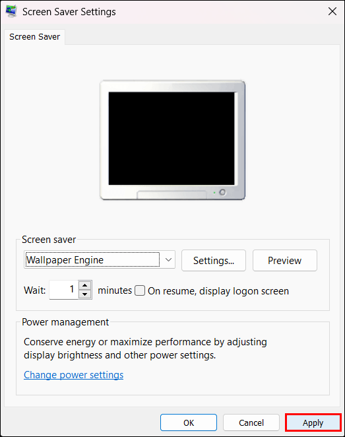Click the monitor preview thumbnail
Screen dimensions: 345x437
coord(172,140)
